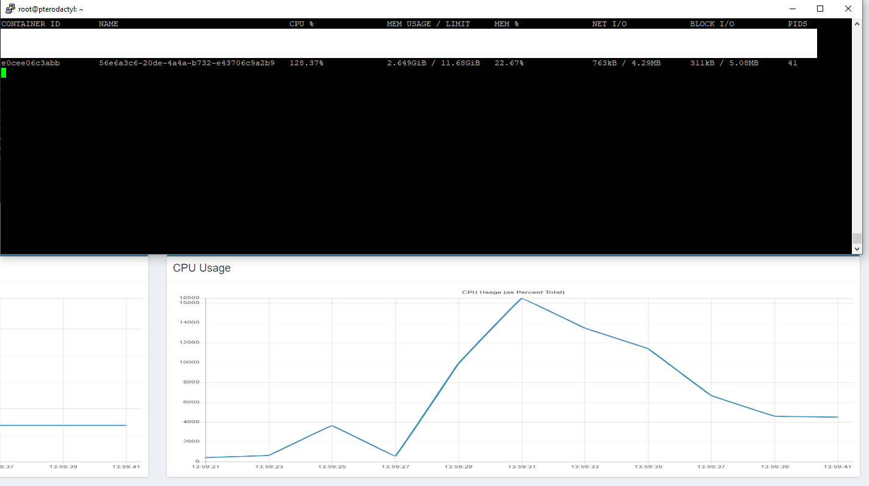Click the 763kB / 4.29MB network value
Viewport: 869px width, 486px height.
coord(627,63)
